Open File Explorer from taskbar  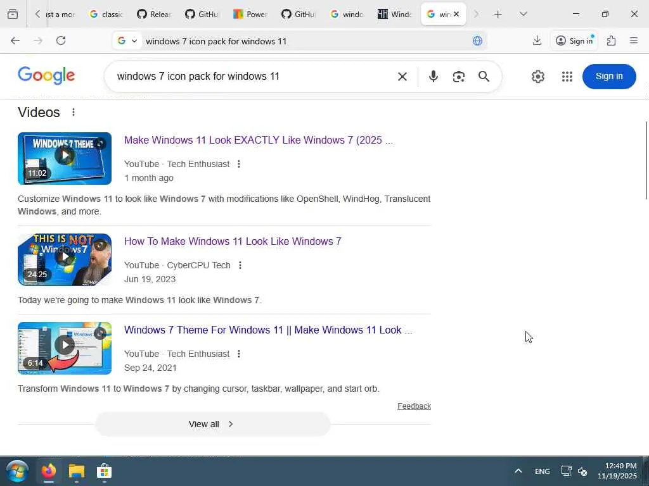click(77, 471)
